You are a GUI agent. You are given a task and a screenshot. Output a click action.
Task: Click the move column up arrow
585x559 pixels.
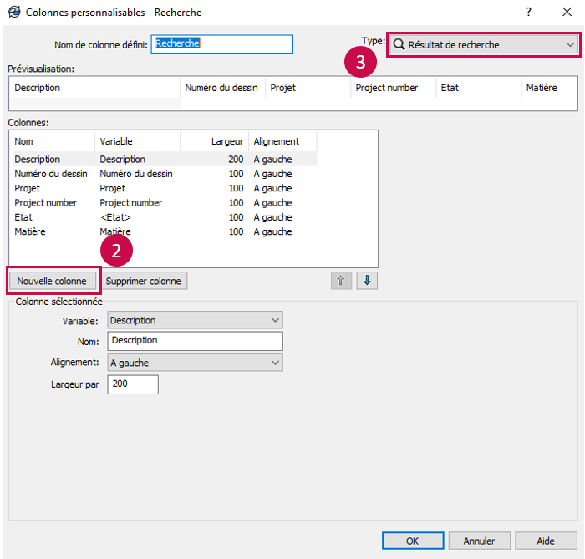pyautogui.click(x=341, y=281)
